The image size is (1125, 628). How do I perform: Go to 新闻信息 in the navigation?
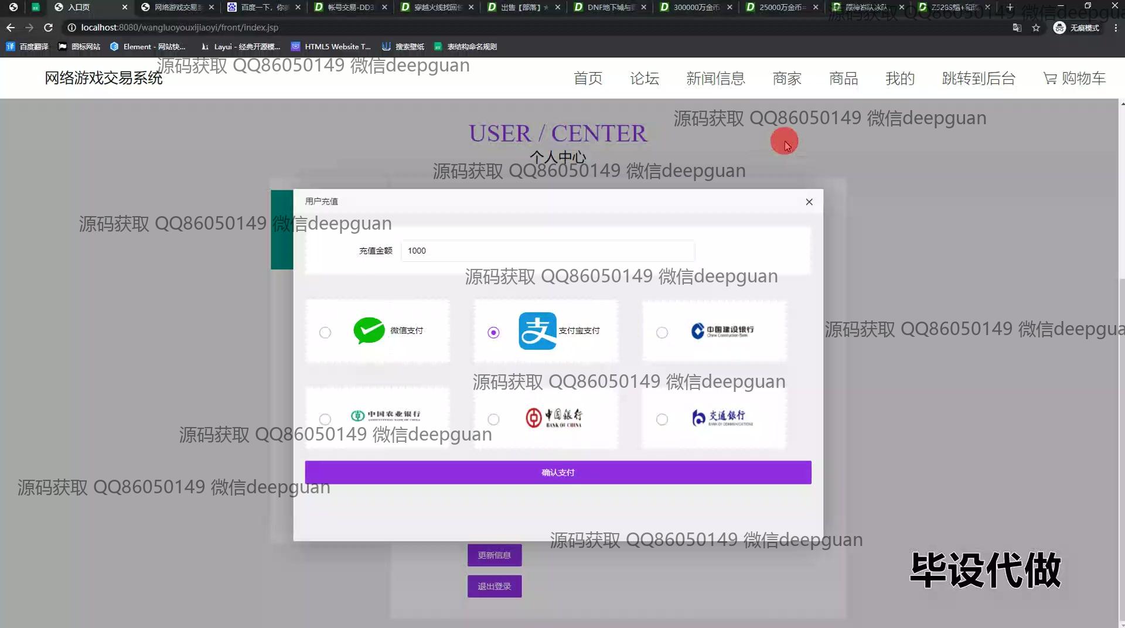715,78
